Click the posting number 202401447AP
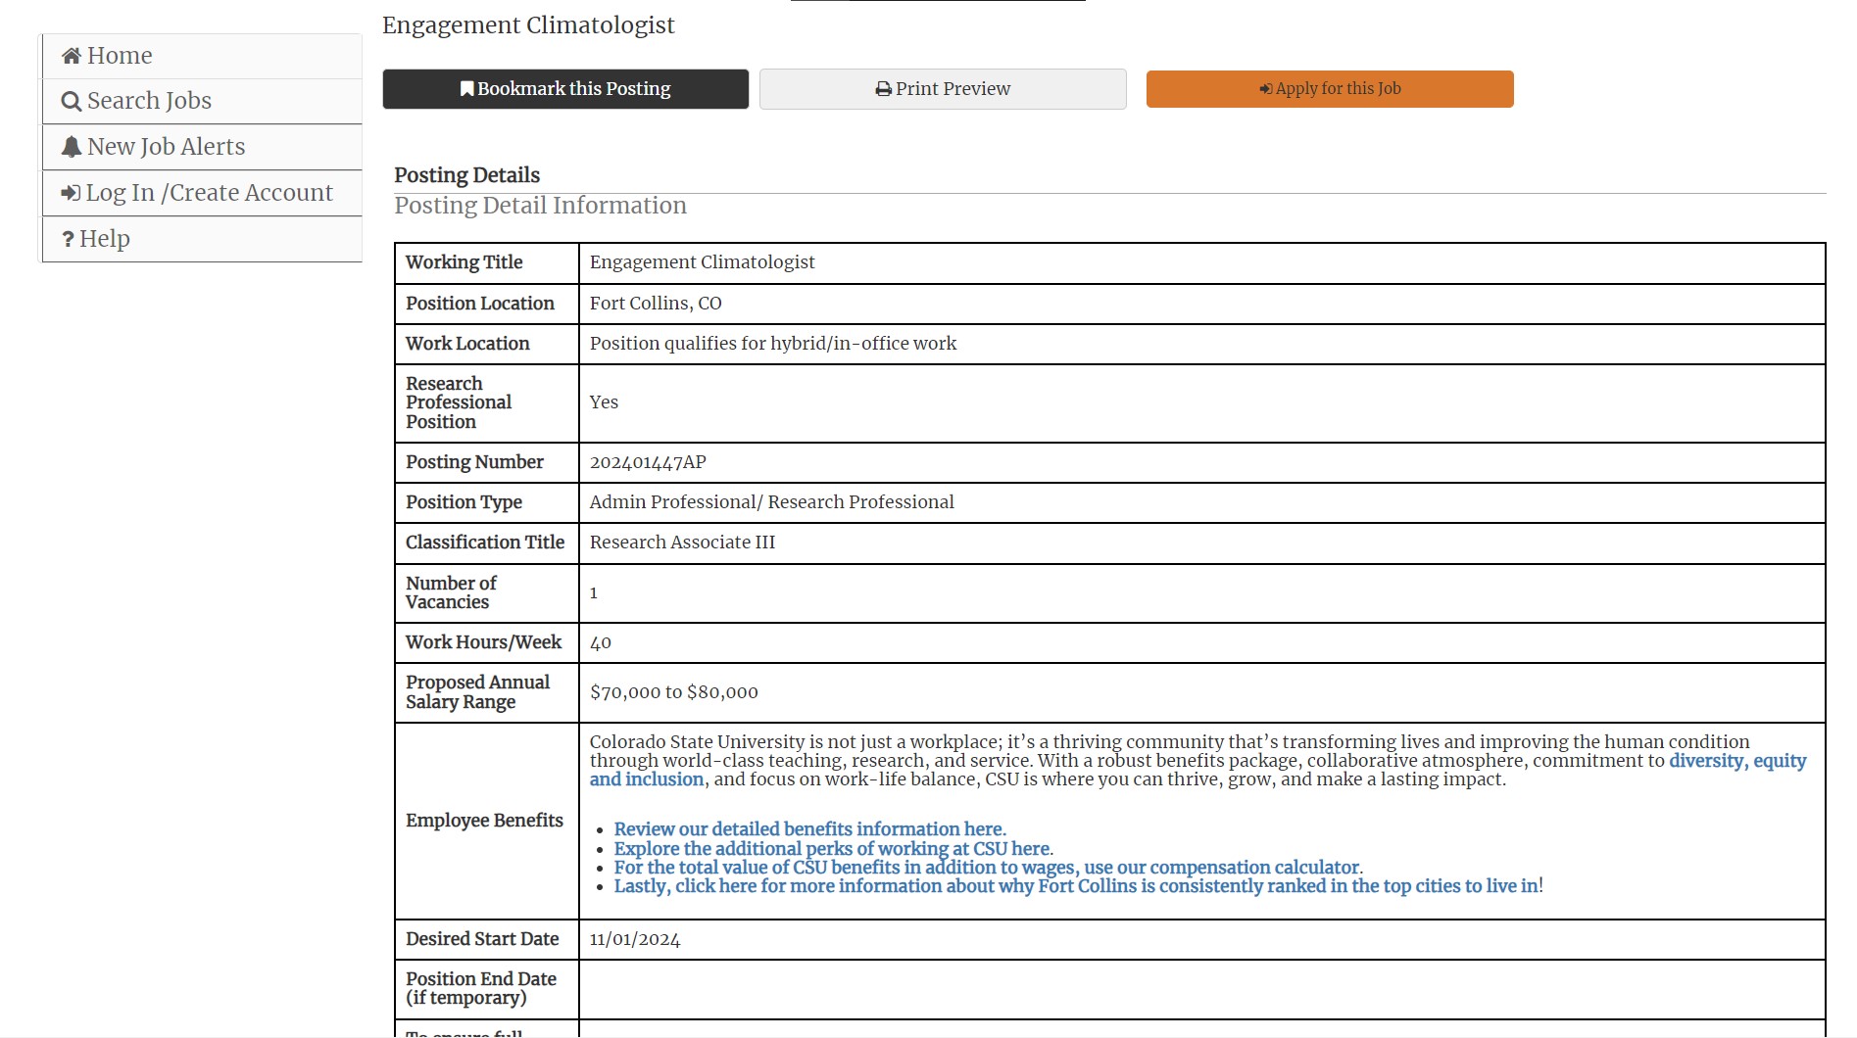 pos(648,462)
